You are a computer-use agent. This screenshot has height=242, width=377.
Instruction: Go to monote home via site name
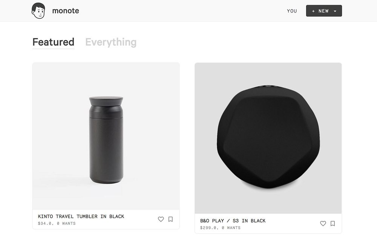[x=66, y=11]
